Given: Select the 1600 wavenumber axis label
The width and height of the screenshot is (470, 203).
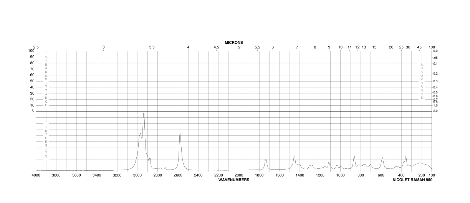Looking at the screenshot, I should click(280, 175).
